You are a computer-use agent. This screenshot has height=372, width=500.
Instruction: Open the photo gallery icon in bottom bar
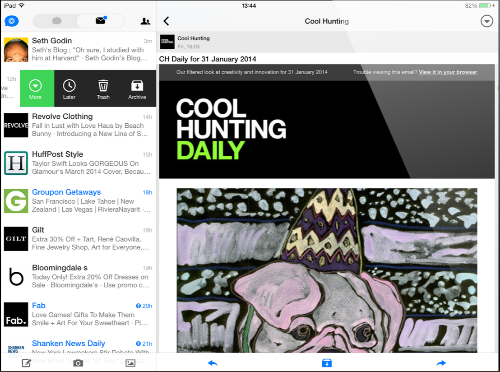click(x=130, y=363)
